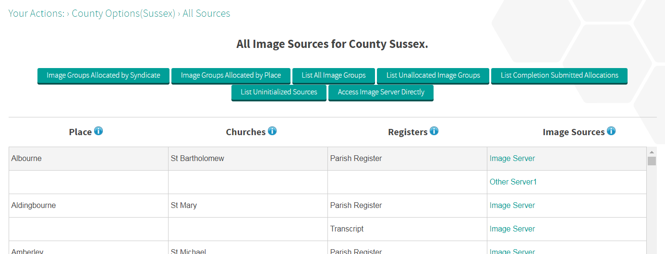Click the All Image Sources for County Sussex heading

coord(332,44)
